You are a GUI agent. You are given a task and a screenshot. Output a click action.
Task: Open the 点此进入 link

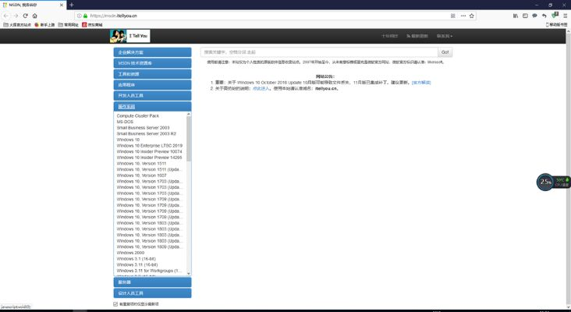coord(261,88)
